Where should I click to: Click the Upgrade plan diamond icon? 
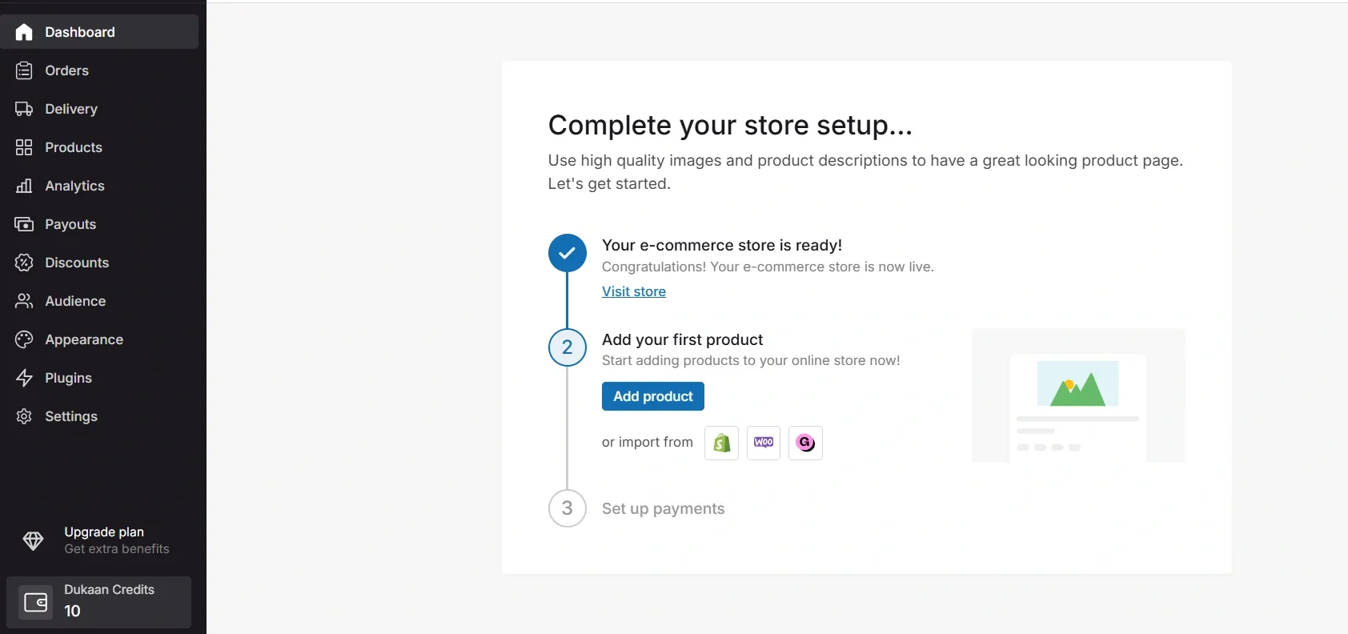point(34,541)
